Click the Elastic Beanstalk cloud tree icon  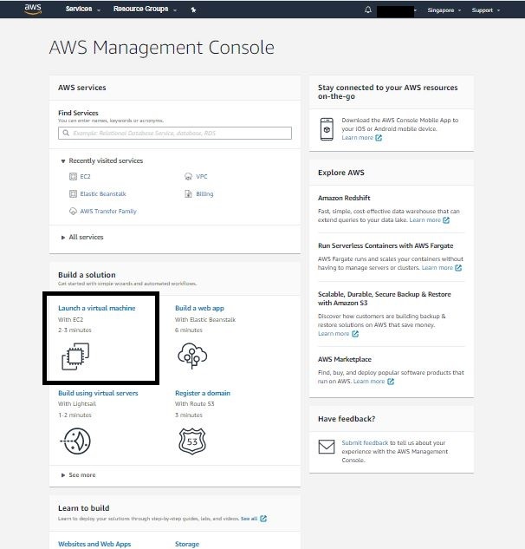pyautogui.click(x=192, y=356)
